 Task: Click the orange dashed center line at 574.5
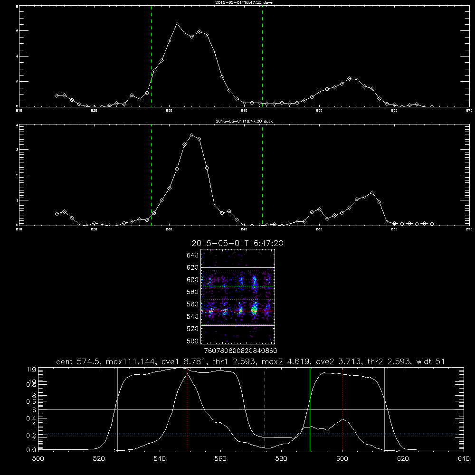click(265, 409)
